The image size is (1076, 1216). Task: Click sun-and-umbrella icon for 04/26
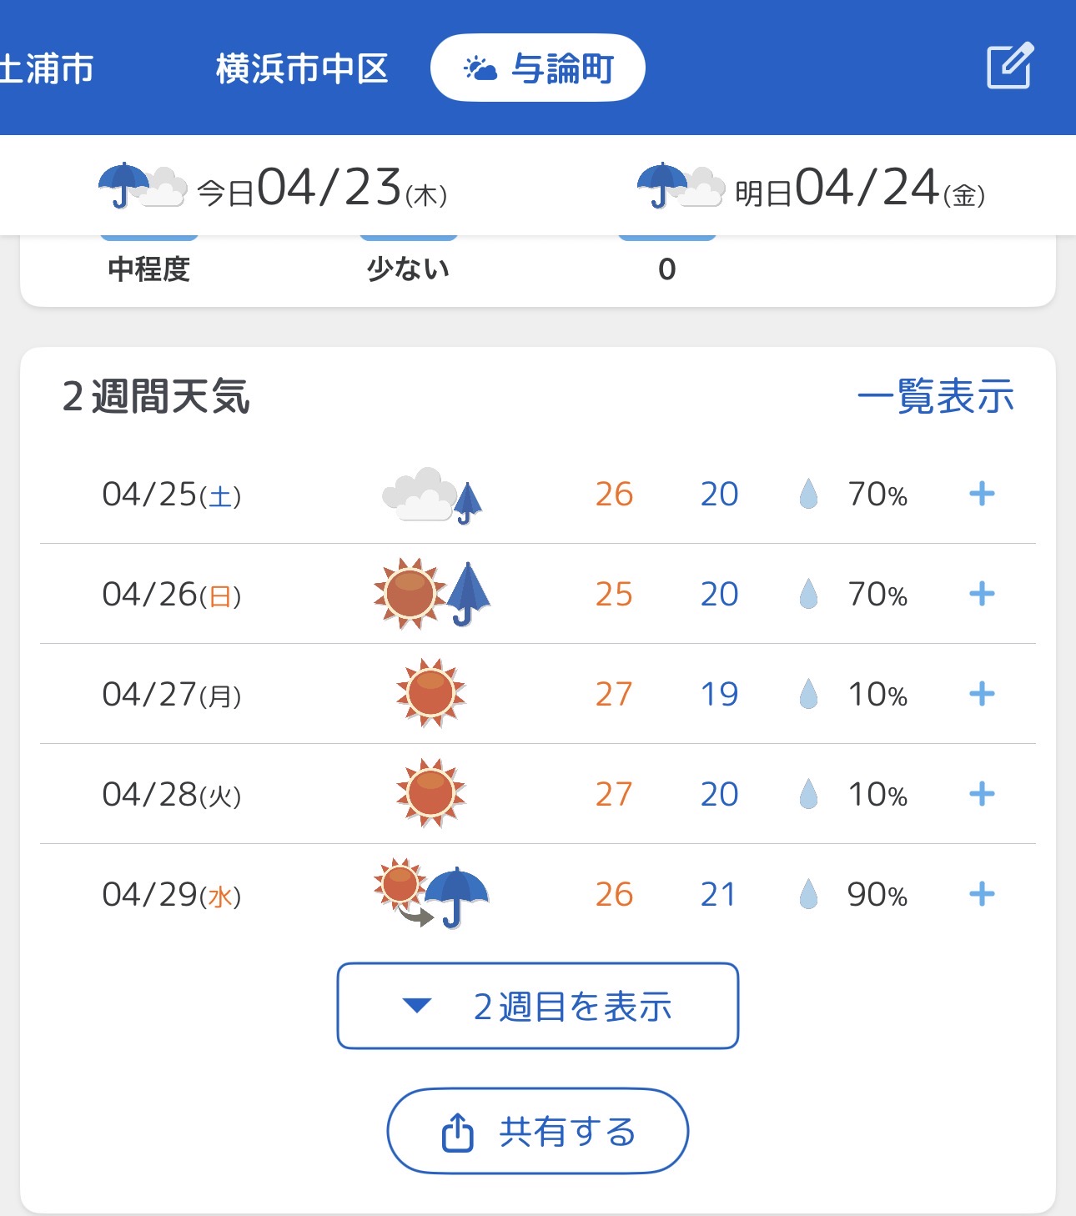click(432, 594)
